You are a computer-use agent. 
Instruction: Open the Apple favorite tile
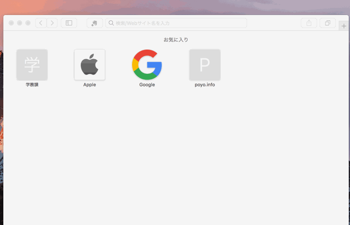pyautogui.click(x=90, y=65)
